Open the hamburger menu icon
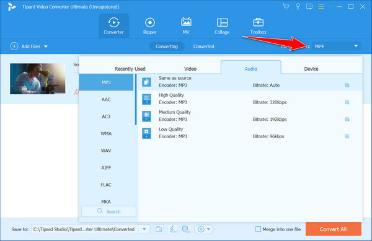The width and height of the screenshot is (372, 241). (321, 6)
